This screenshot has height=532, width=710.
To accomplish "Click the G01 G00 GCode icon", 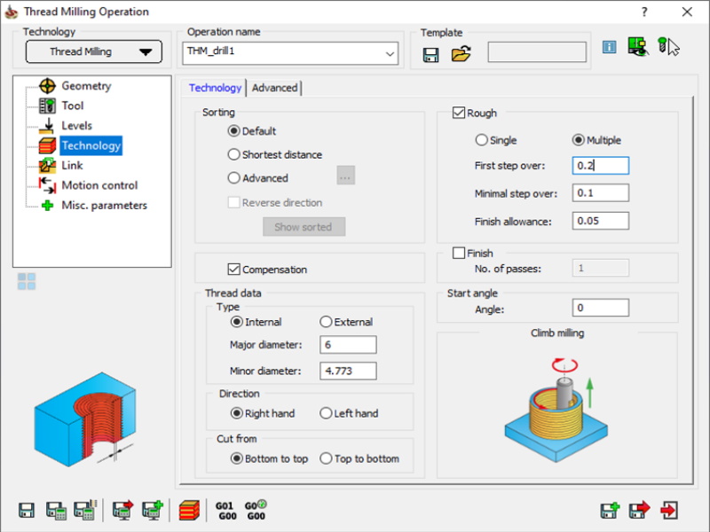I will click(x=225, y=511).
